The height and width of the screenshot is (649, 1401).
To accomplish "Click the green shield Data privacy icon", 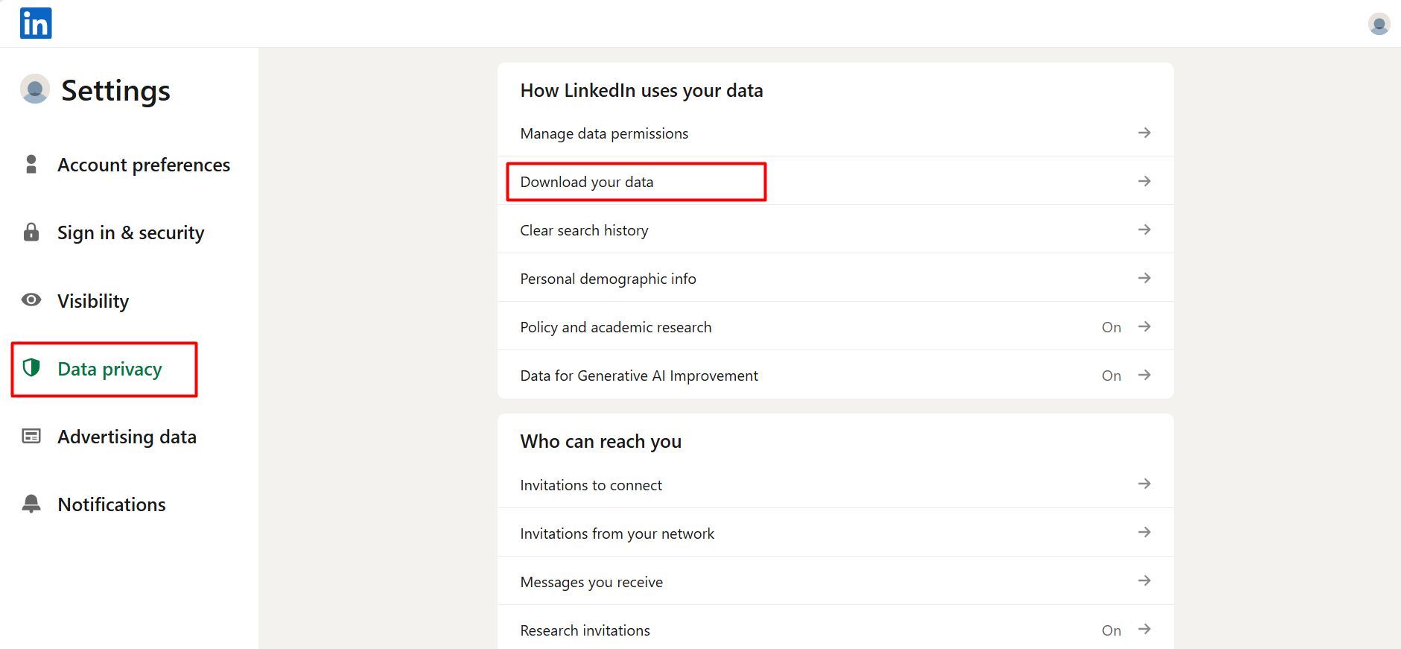I will click(31, 367).
